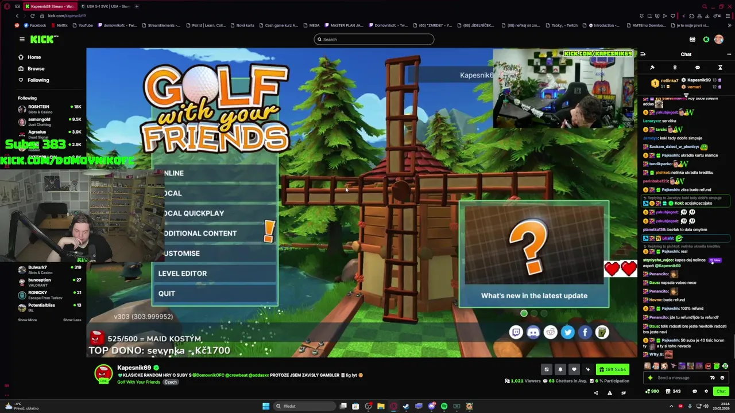Open emote picker in message box
Viewport: 735px width, 413px height.
pos(722,377)
